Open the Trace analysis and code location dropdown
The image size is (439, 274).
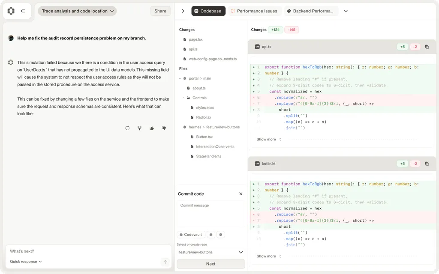77,11
